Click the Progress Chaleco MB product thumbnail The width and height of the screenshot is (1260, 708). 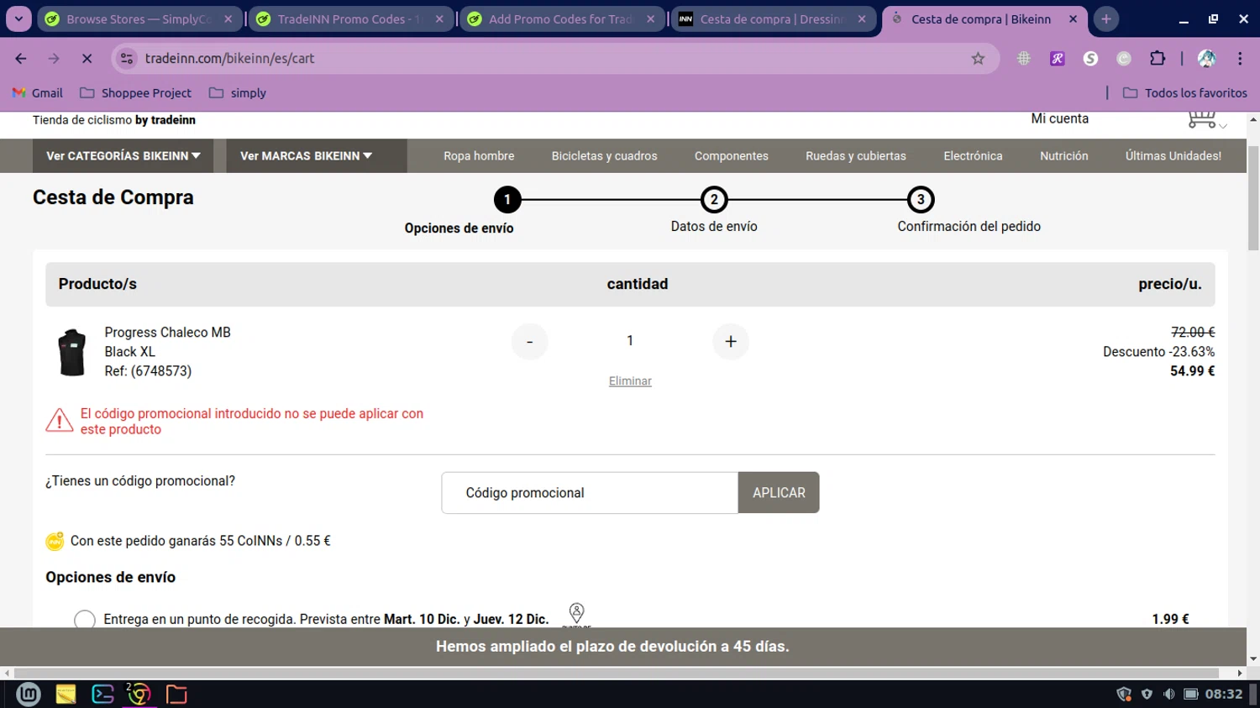pyautogui.click(x=72, y=352)
